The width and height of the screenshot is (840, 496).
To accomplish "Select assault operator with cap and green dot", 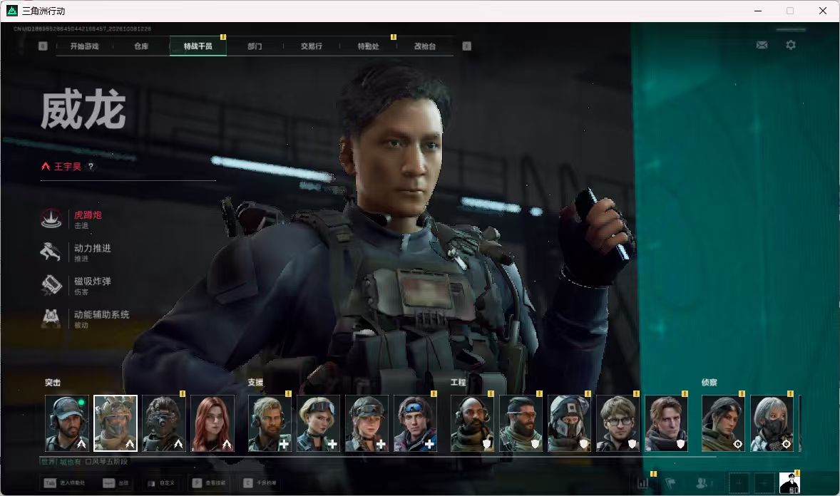I will click(x=67, y=423).
